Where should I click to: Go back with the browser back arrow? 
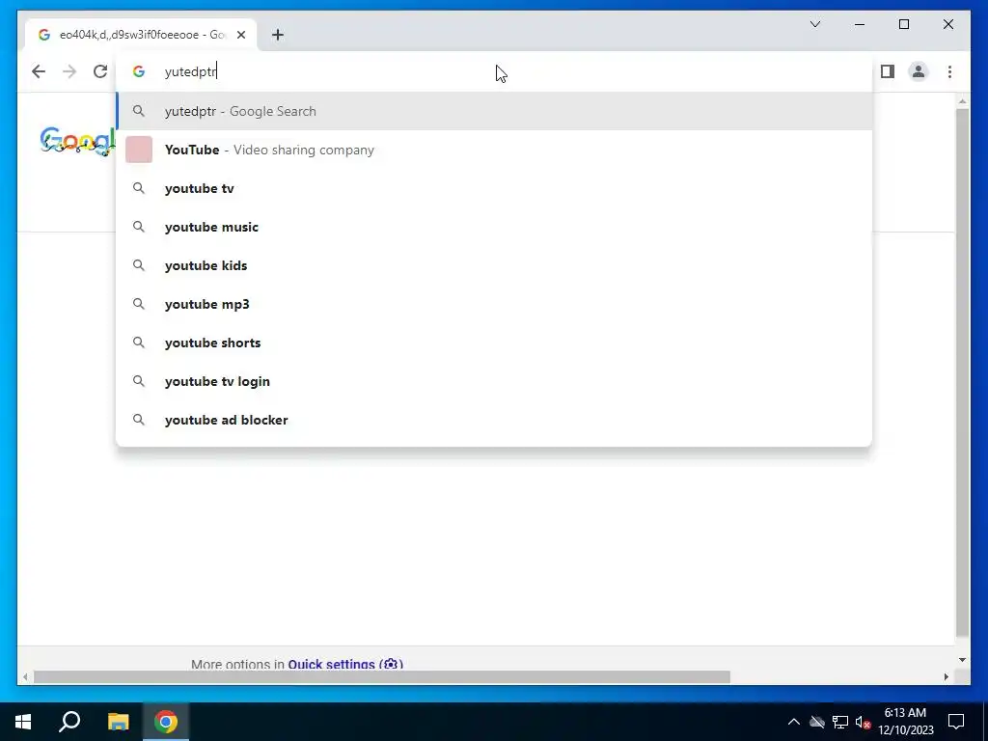pyautogui.click(x=39, y=71)
